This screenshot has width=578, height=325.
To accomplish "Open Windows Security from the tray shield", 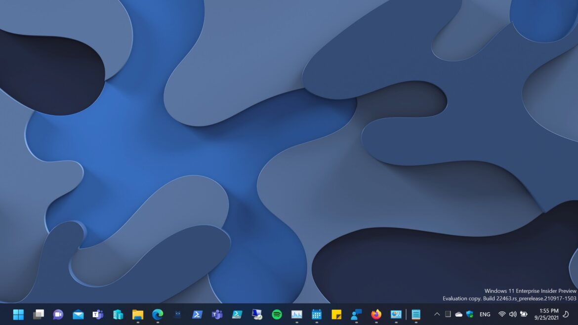I will click(469, 314).
